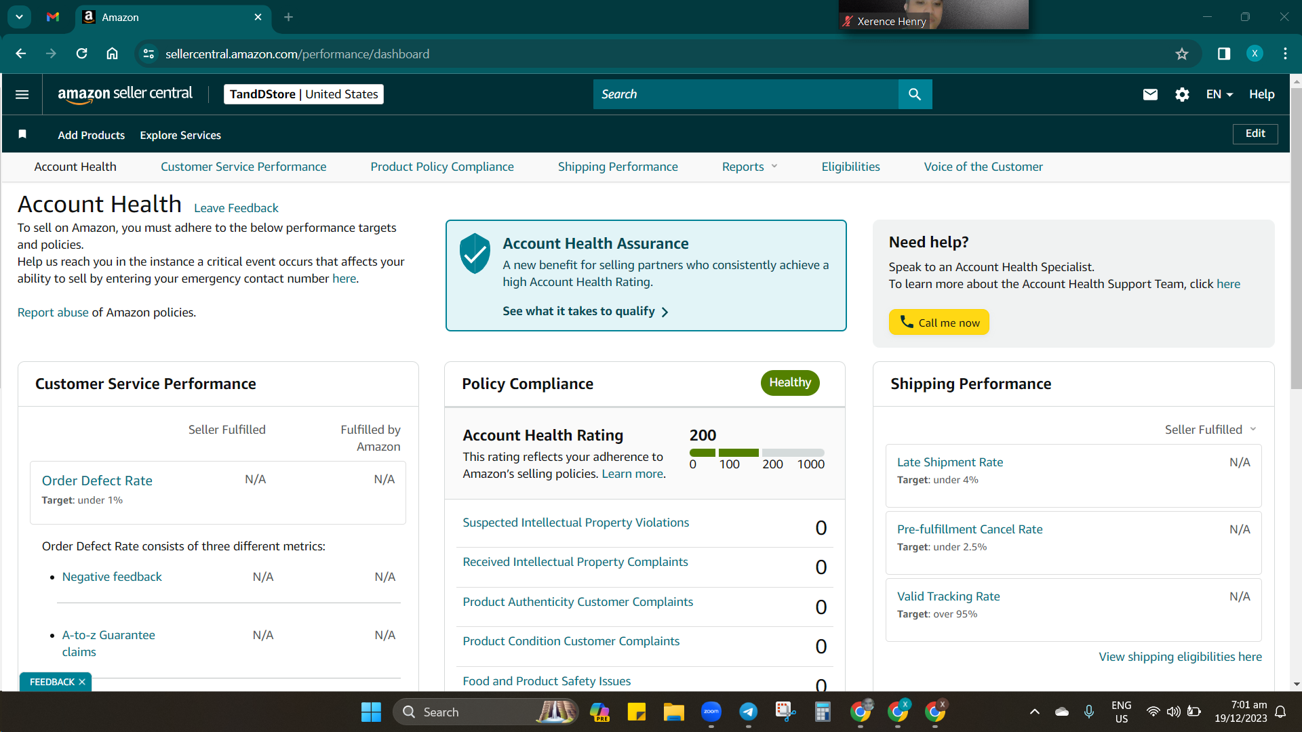The width and height of the screenshot is (1302, 732).
Task: Click the bookmark flag icon in the favorites bar
Action: (x=22, y=134)
